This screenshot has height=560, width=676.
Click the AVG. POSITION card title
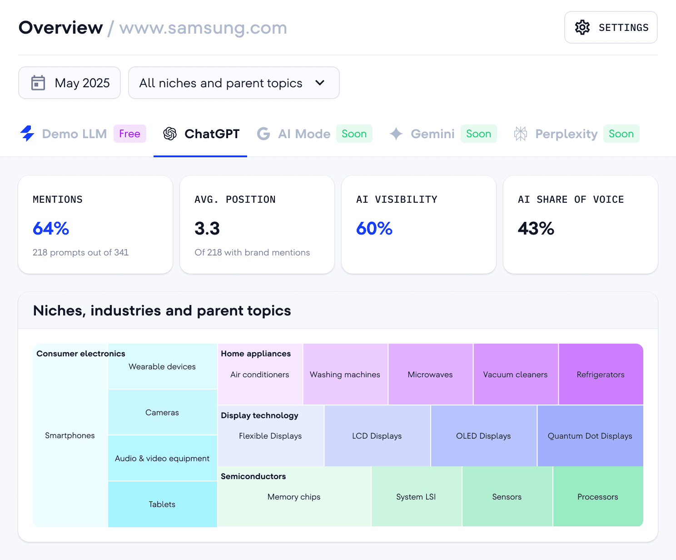click(235, 200)
